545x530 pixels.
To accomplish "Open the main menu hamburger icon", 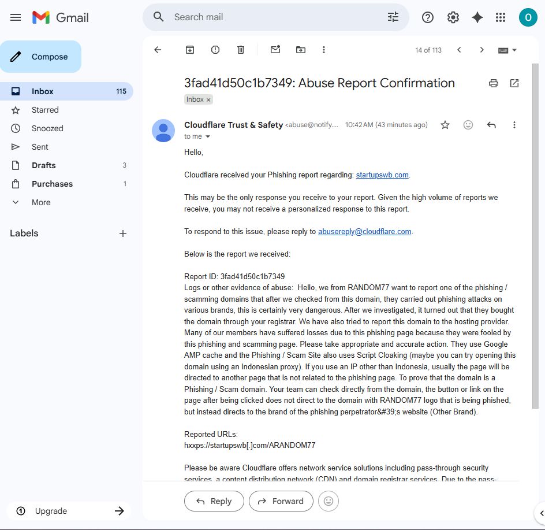I will [16, 17].
